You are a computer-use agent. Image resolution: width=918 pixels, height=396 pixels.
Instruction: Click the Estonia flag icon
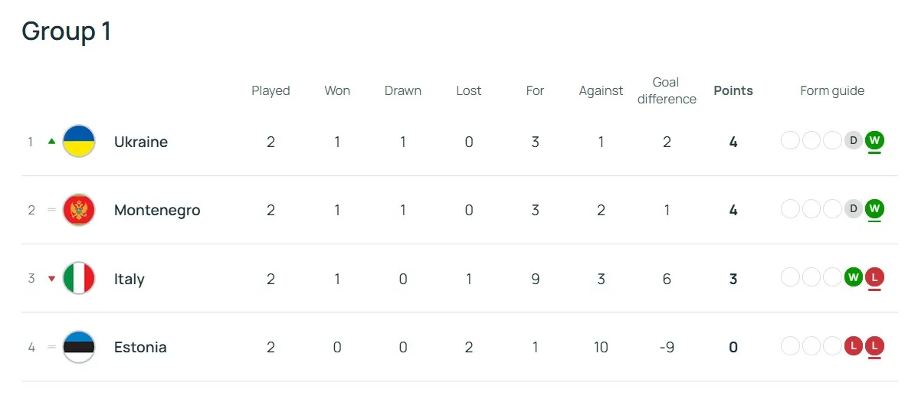[x=79, y=347]
